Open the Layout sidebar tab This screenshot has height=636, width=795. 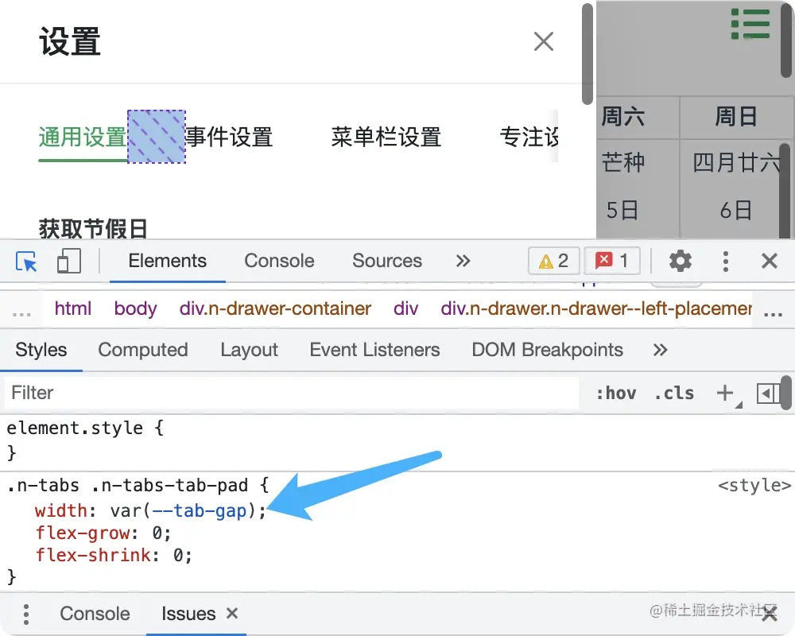point(249,350)
